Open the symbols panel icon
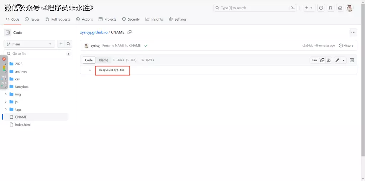The image size is (365, 181). click(352, 60)
